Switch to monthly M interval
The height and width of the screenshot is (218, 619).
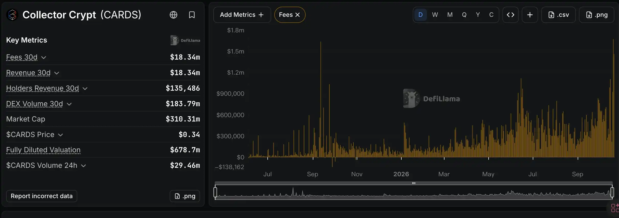point(450,15)
